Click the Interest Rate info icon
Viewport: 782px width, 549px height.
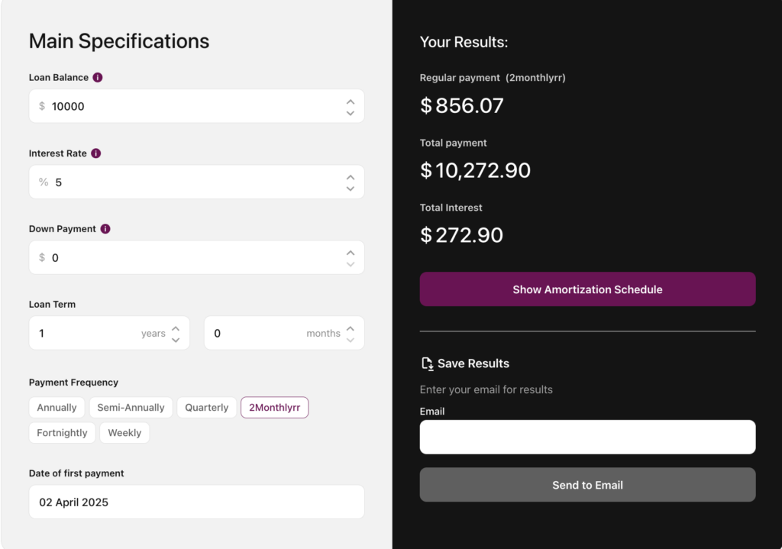click(95, 153)
